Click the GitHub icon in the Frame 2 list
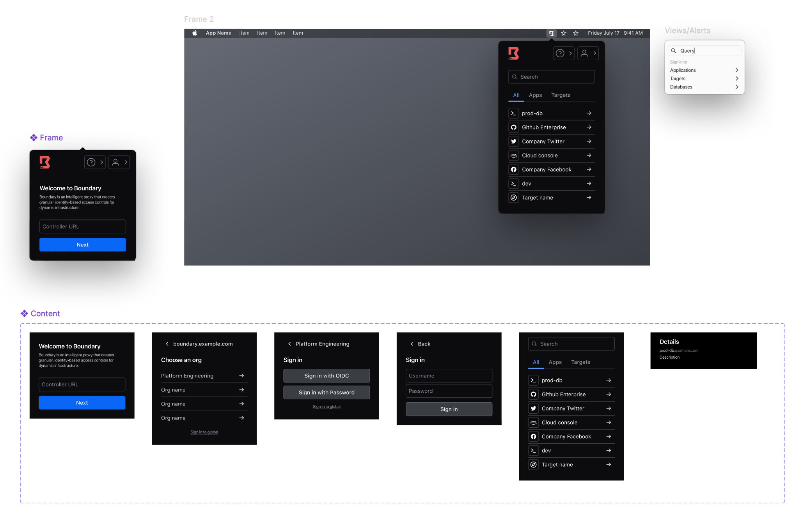 pyautogui.click(x=514, y=127)
